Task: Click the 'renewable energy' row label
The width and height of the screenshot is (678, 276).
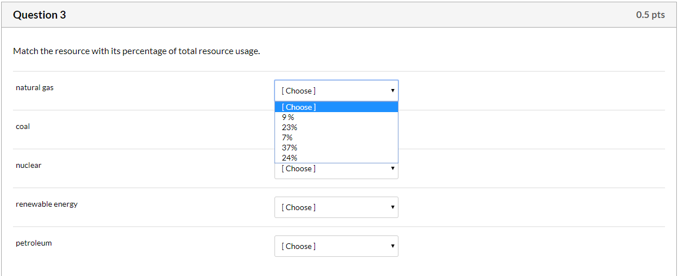Action: [47, 204]
